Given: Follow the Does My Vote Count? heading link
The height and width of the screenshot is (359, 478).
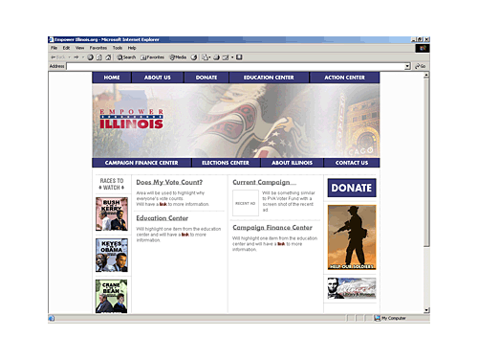Looking at the screenshot, I should pos(169,182).
